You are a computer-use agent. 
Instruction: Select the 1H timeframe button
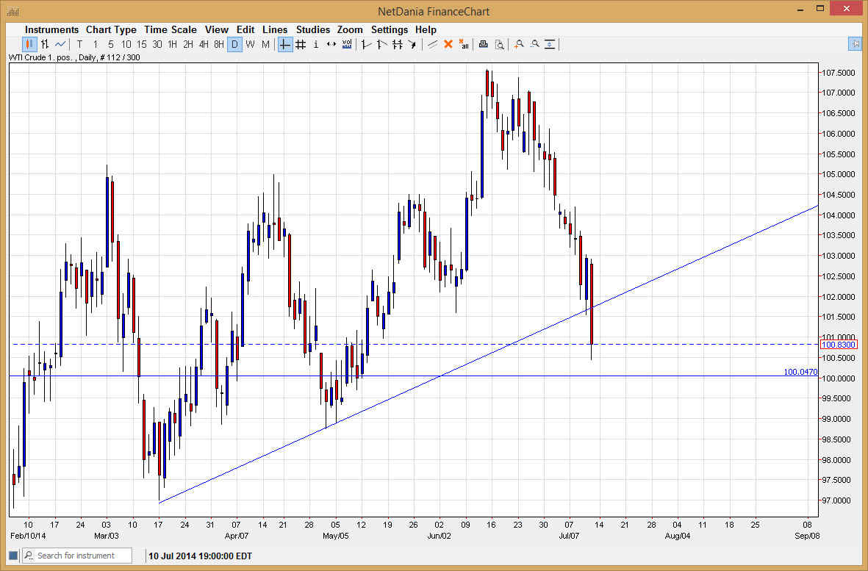point(172,44)
